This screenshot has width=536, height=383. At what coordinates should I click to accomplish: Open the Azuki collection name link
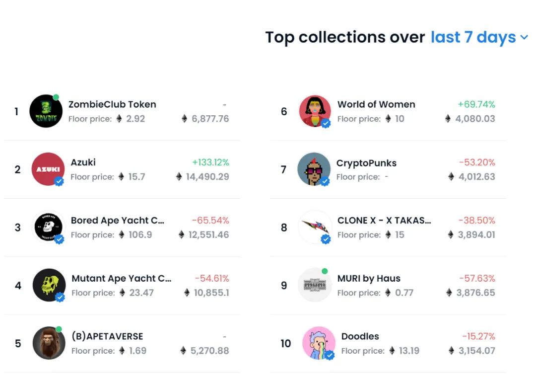point(83,162)
